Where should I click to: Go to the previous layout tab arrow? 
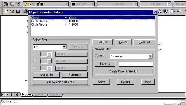(7, 94)
